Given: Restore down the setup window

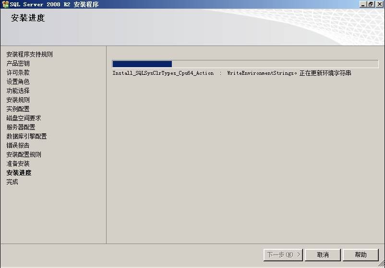Looking at the screenshot, I should (371, 4).
